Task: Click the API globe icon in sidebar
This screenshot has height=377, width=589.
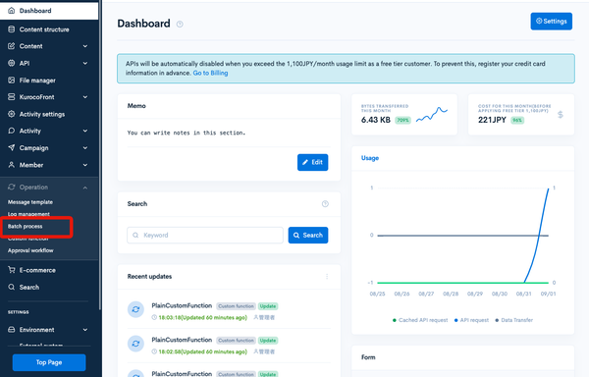Action: (x=12, y=63)
